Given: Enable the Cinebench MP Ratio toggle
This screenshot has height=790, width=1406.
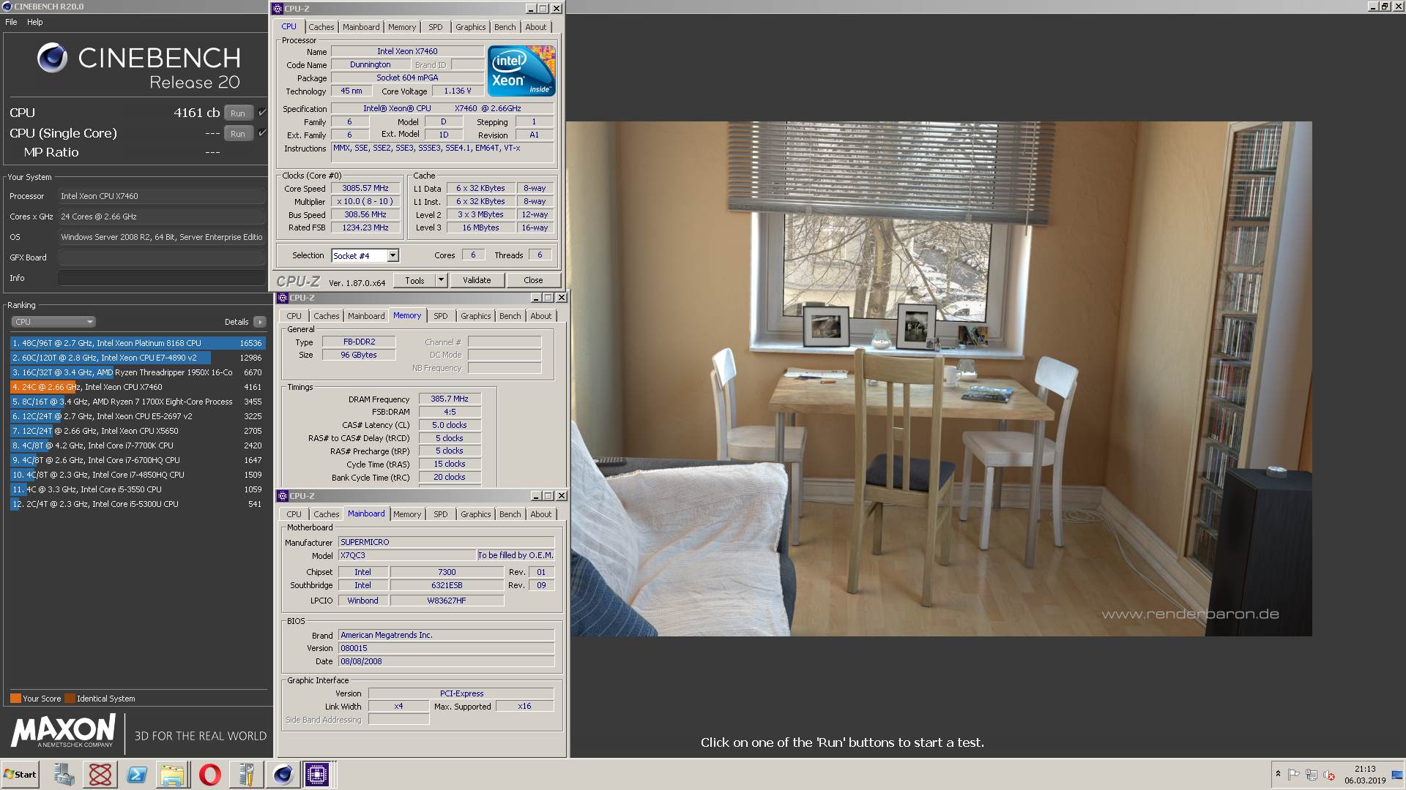Looking at the screenshot, I should (x=263, y=152).
